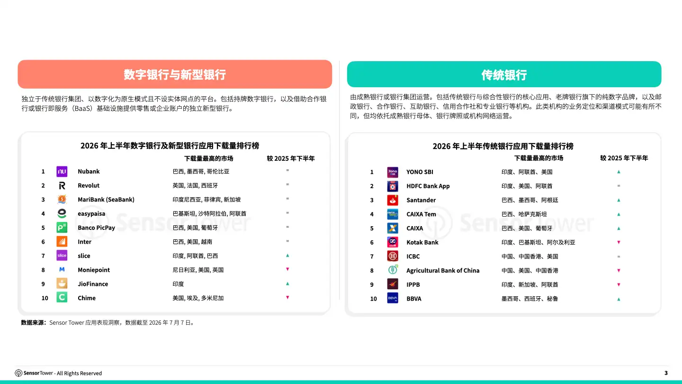Click the Nubank app icon

pos(62,172)
